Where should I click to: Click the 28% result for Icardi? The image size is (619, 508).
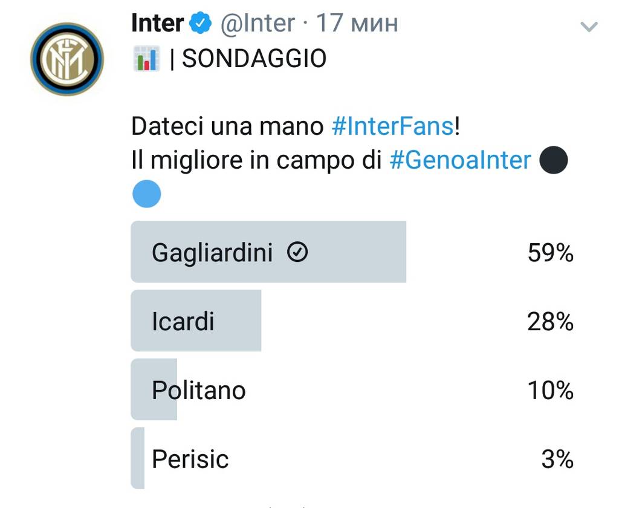(x=550, y=322)
